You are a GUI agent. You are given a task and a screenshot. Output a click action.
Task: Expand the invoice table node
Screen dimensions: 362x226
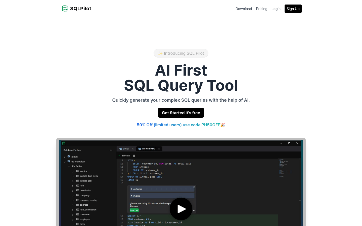[x=73, y=172]
